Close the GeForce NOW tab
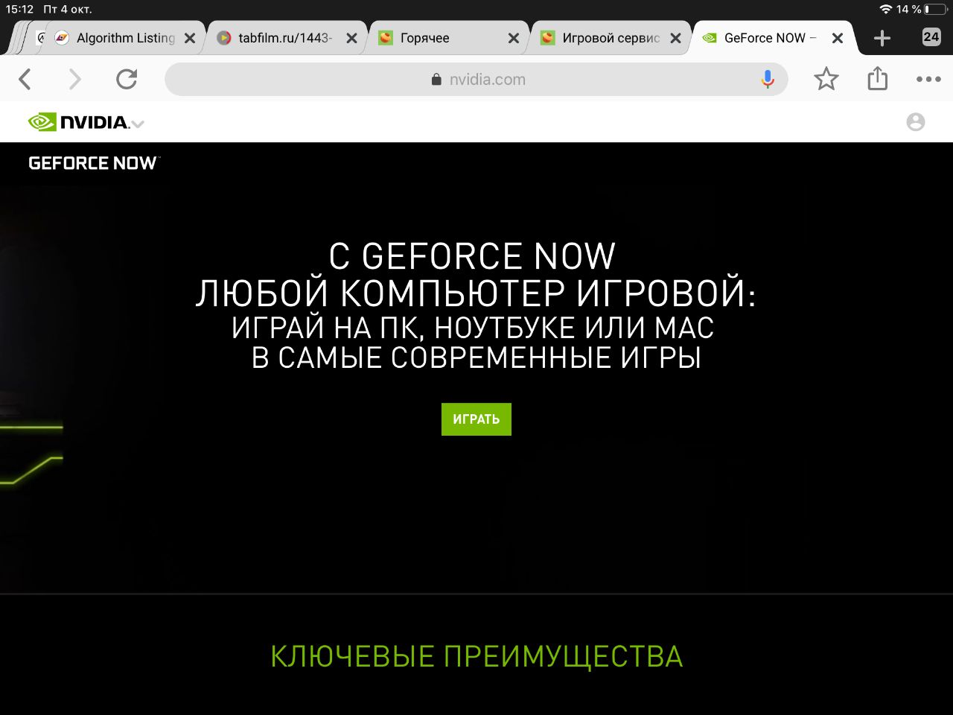The width and height of the screenshot is (953, 715). [x=838, y=38]
